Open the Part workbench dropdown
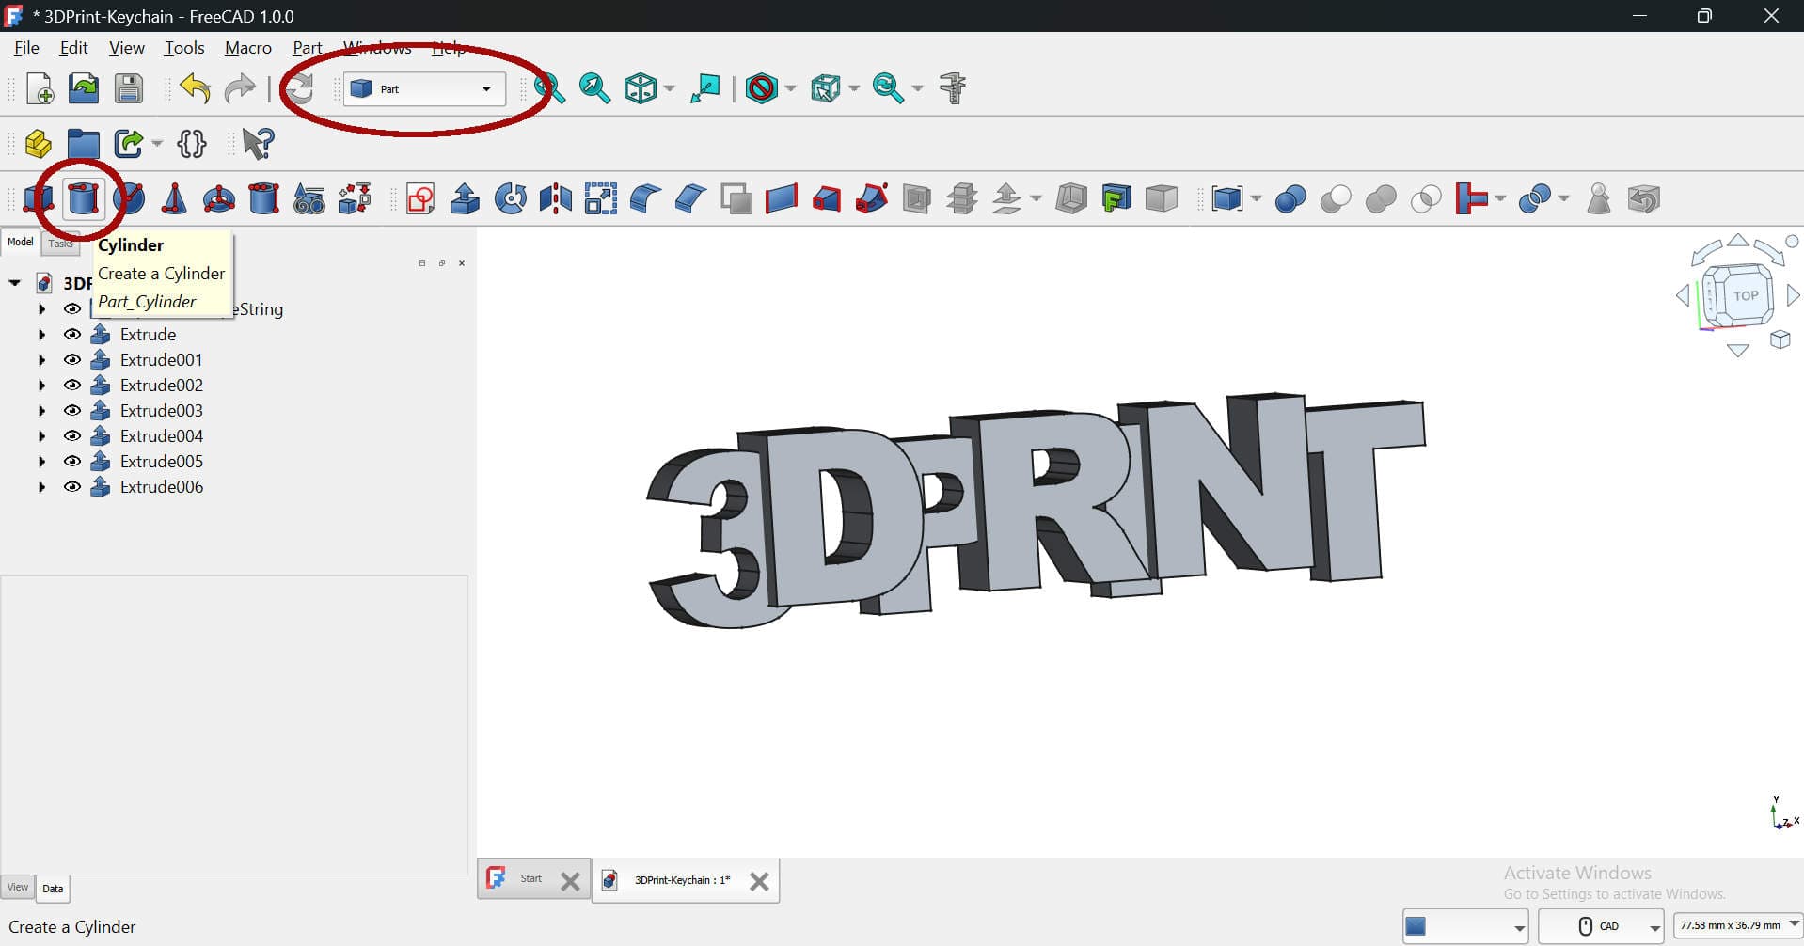 (424, 89)
